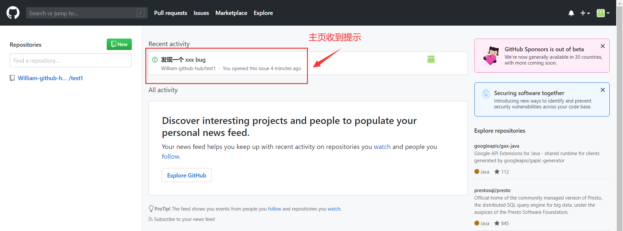Viewport: 623px width, 231px height.
Task: Go to Issues in the top nav
Action: [x=201, y=13]
